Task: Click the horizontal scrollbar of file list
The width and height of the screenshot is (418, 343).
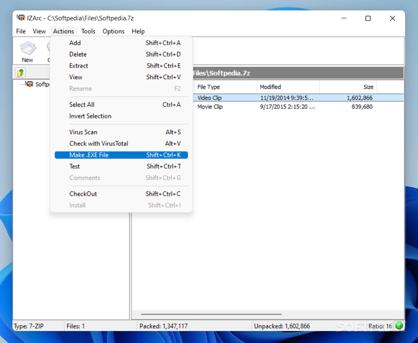Action: [211, 314]
